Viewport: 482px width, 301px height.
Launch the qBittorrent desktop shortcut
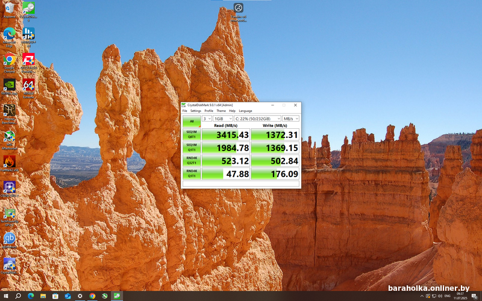10,240
